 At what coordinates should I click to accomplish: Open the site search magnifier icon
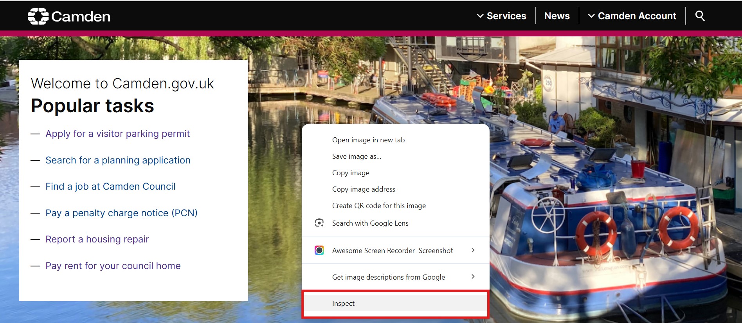(700, 16)
